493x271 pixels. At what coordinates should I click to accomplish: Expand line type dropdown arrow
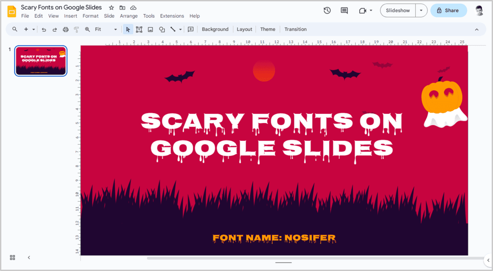tap(180, 29)
